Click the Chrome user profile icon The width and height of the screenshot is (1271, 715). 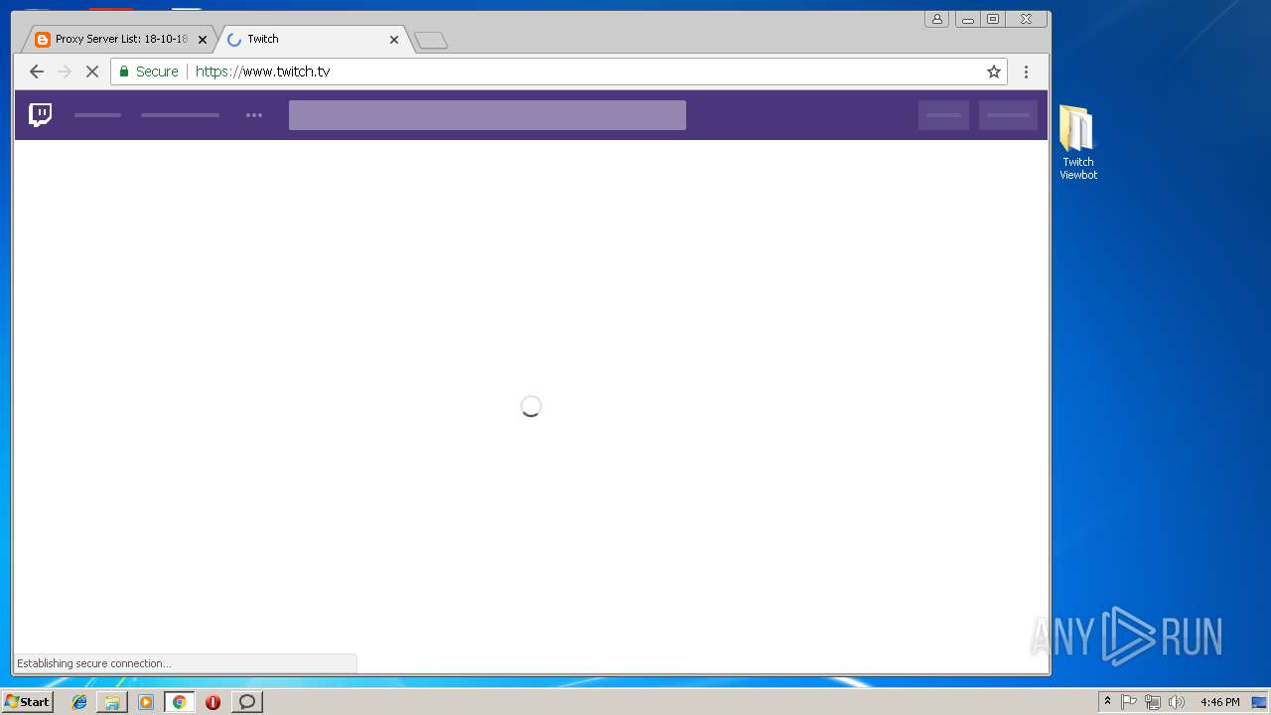936,19
